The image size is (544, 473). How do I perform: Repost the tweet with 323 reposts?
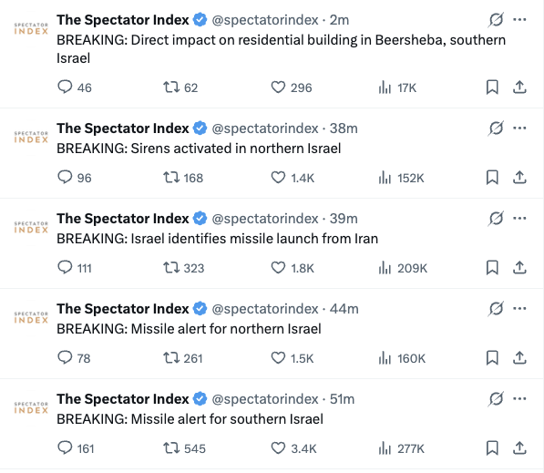tap(171, 268)
